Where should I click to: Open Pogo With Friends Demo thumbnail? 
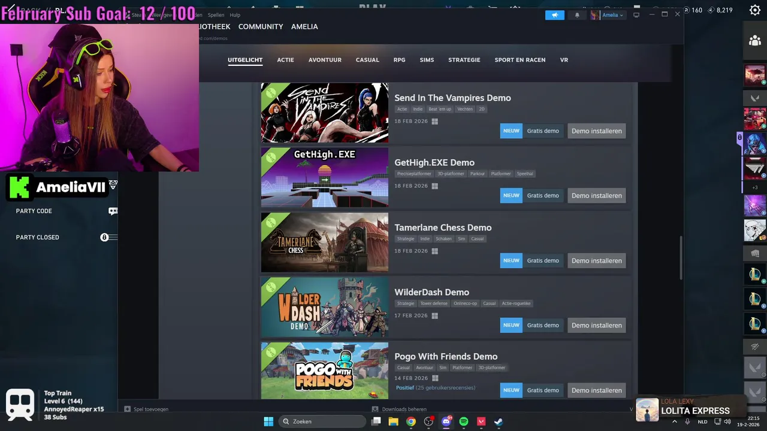click(x=325, y=371)
